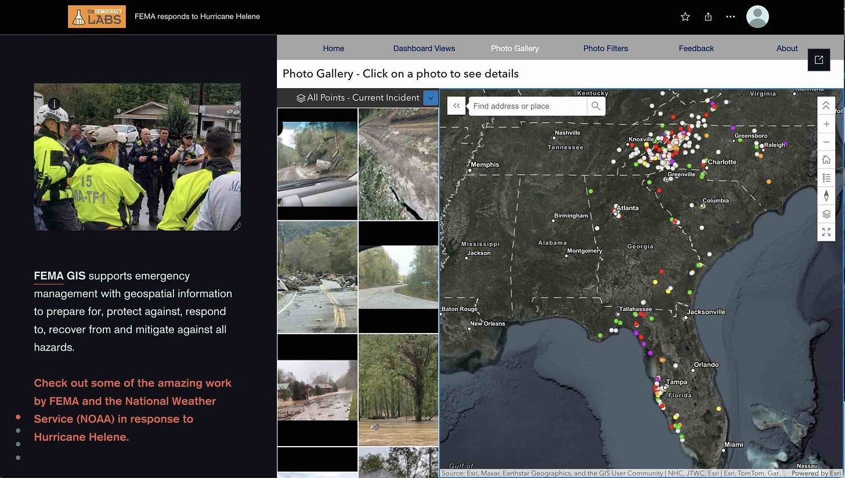845x478 pixels.
Task: Jump to first story section dot
Action: tap(19, 417)
